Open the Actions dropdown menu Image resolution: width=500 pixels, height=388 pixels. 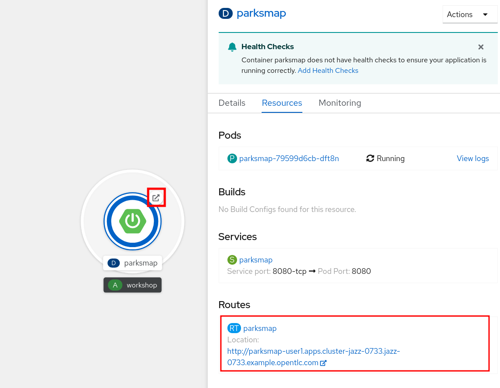470,14
